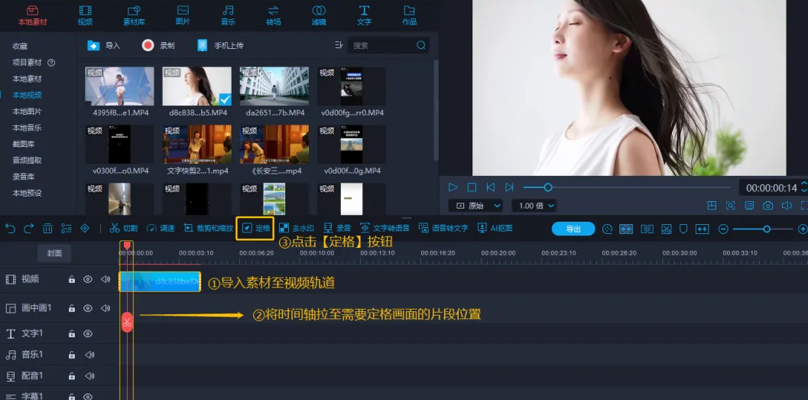Click the zoom-focus icon under the preview
This screenshot has height=400, width=808.
coord(731,206)
